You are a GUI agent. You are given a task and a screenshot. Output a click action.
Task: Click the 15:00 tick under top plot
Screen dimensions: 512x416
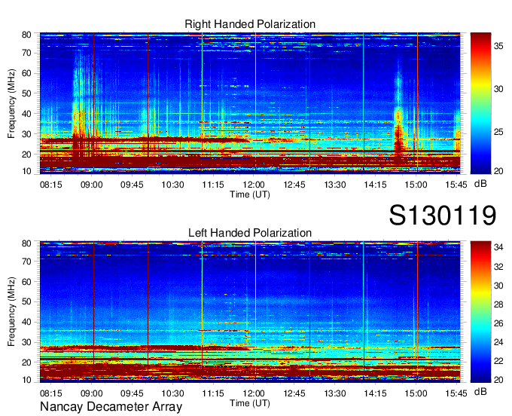[x=416, y=185]
